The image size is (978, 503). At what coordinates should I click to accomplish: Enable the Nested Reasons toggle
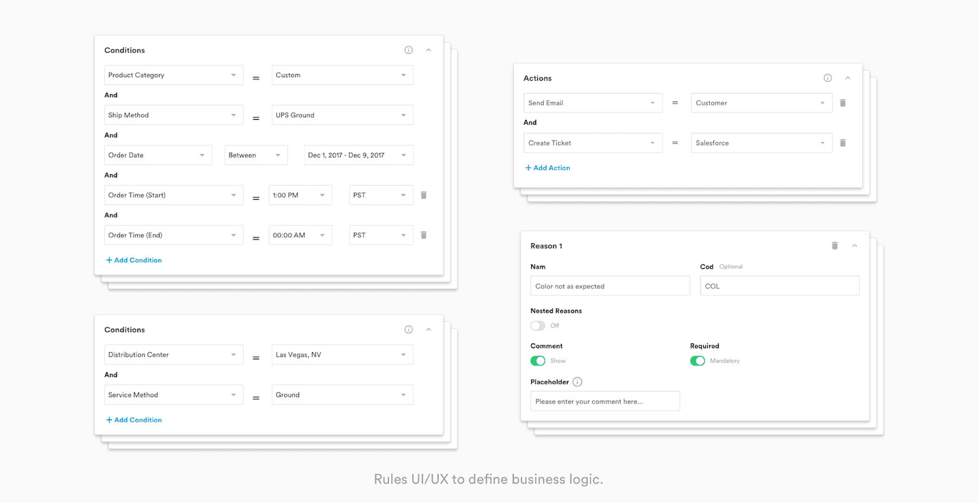pos(538,326)
